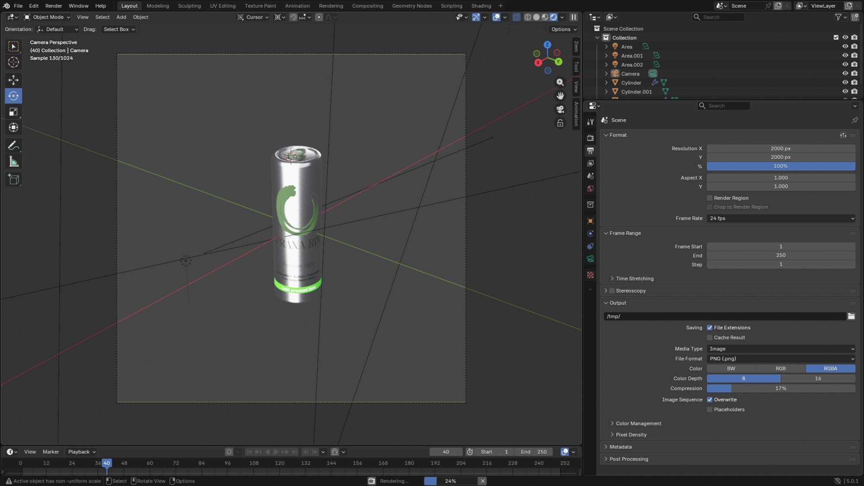Disable the Overwrite checkbox
The height and width of the screenshot is (486, 864).
pyautogui.click(x=709, y=400)
